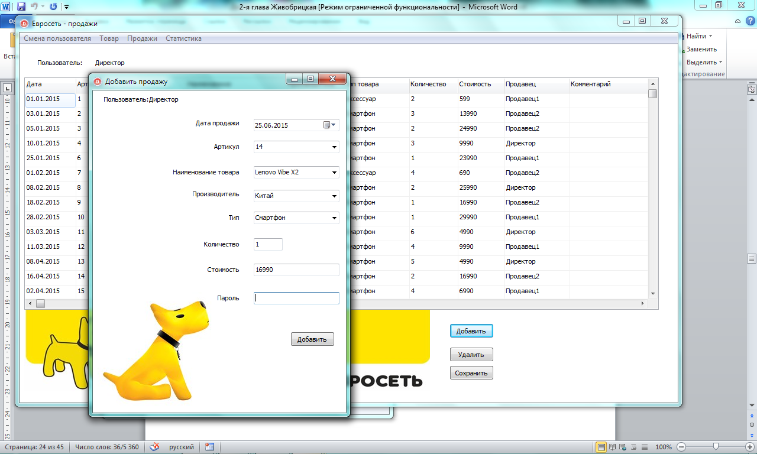Image resolution: width=757 pixels, height=454 pixels.
Task: Click the Word Save icon in quick access toolbar
Action: pos(21,7)
